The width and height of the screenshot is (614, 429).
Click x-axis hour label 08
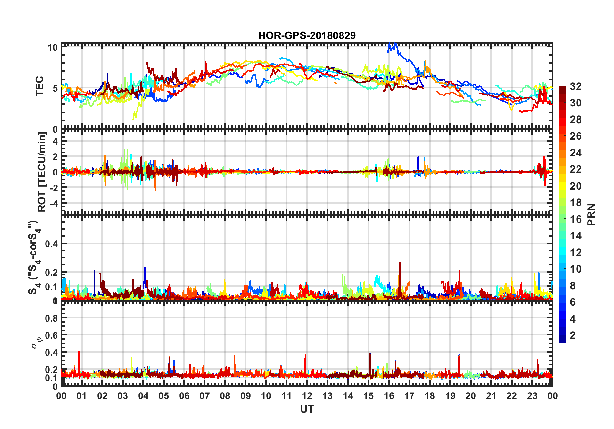tap(225, 396)
